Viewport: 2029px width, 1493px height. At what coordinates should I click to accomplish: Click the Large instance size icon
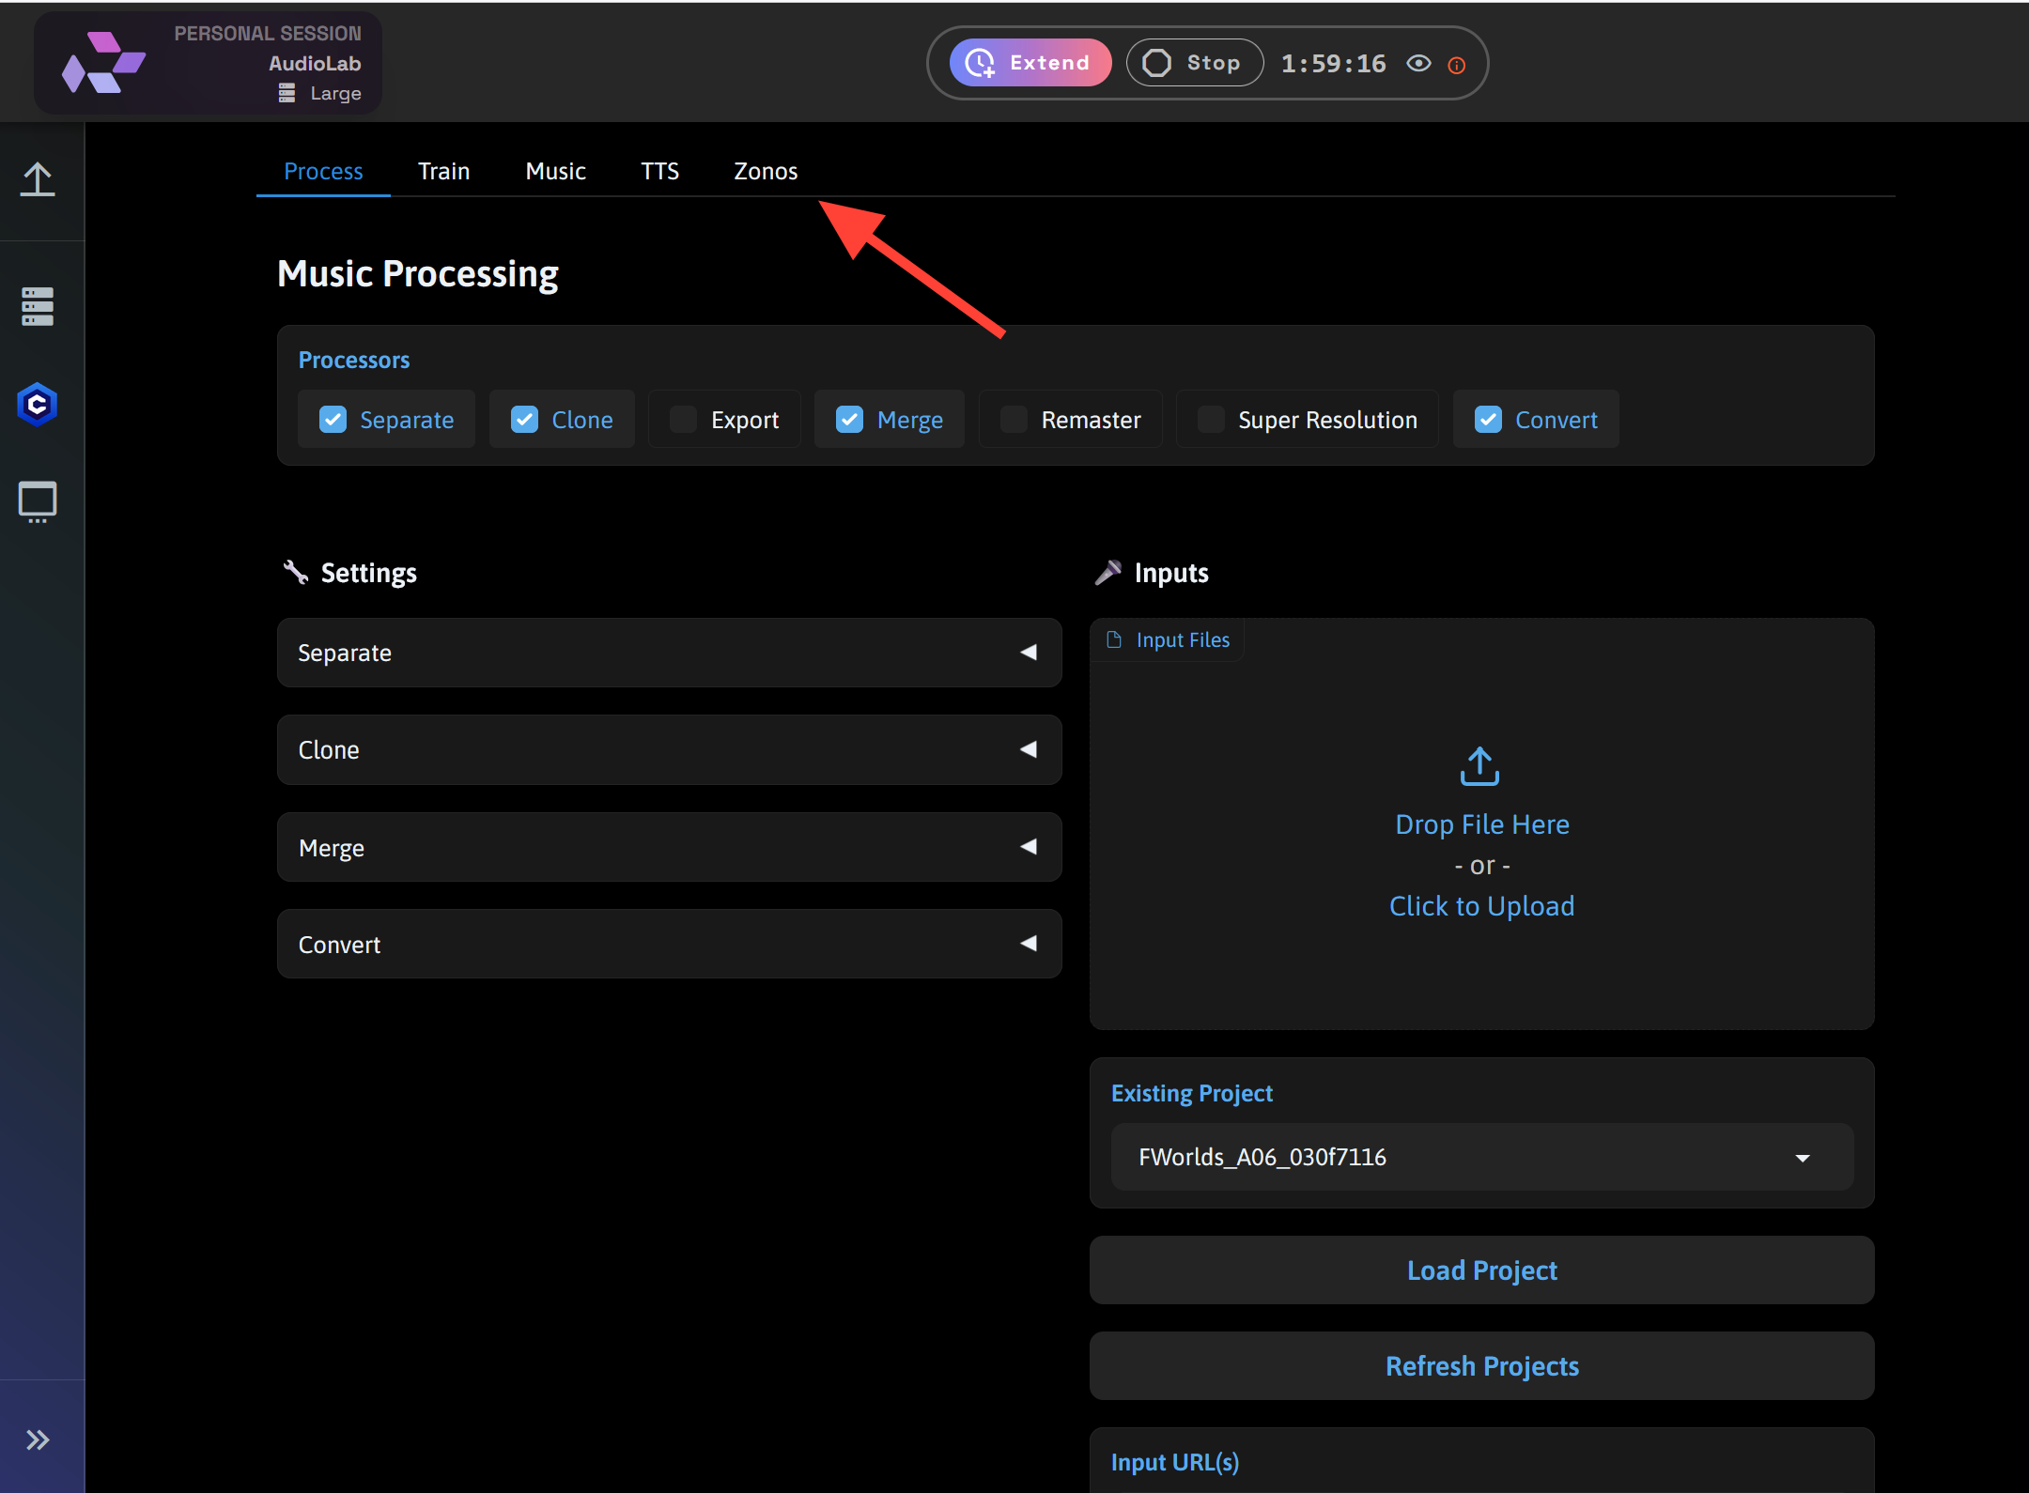pos(287,93)
